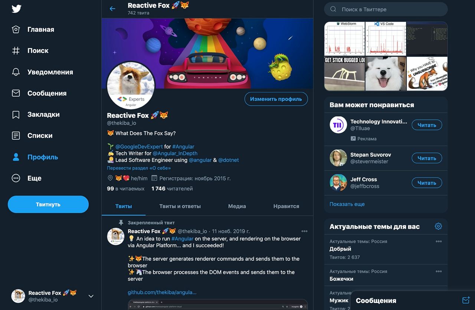Go back using the left arrow

[112, 9]
